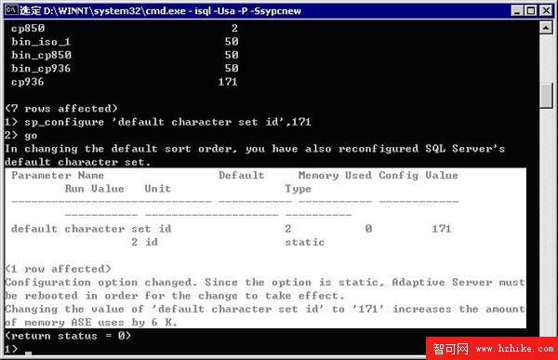Screen dimensions: 558x360
Task: Click the 'Config Value' column header
Action: (418, 175)
